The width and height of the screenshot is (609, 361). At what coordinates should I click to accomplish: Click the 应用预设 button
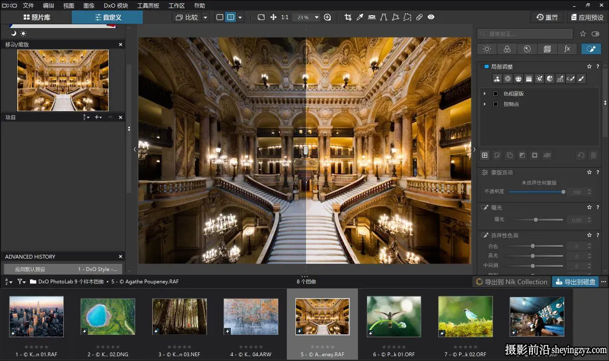[x=586, y=17]
